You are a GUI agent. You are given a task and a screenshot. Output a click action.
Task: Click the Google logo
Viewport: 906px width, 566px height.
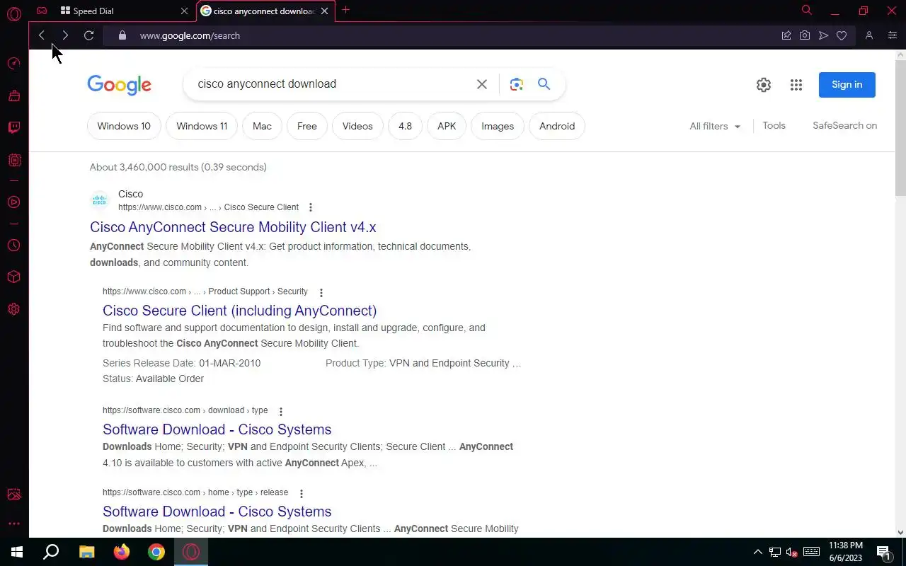tap(119, 85)
